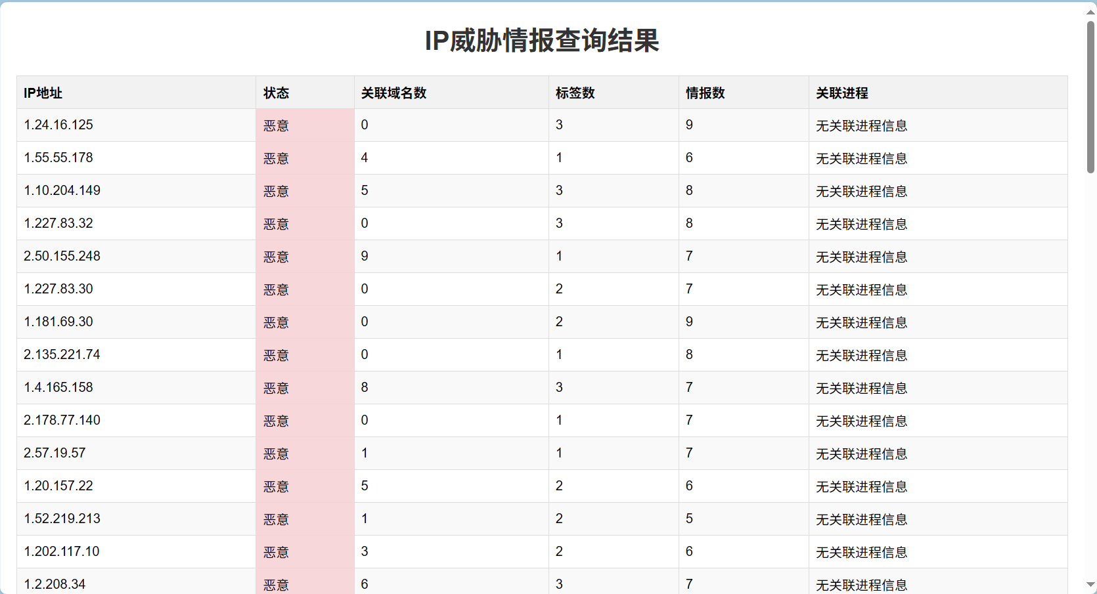Screen dimensions: 1097x594
Task: Click the IP地址 column header
Action: [x=42, y=93]
